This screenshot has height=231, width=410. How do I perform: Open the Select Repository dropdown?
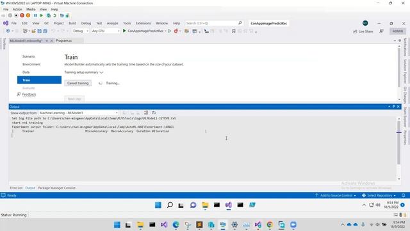pyautogui.click(x=379, y=195)
